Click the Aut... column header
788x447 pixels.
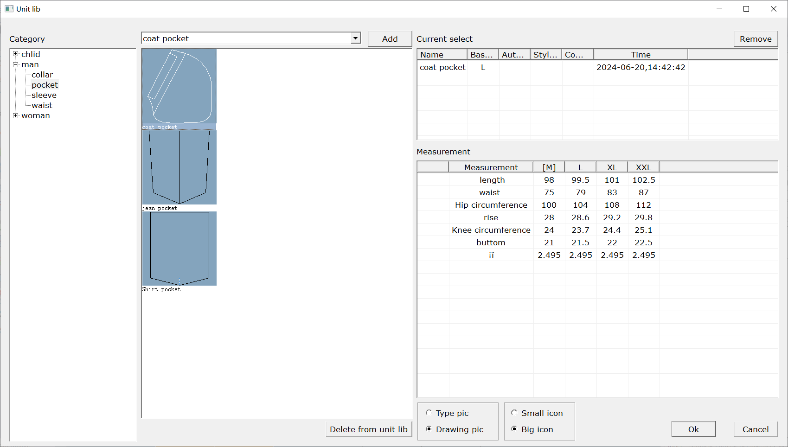click(514, 55)
